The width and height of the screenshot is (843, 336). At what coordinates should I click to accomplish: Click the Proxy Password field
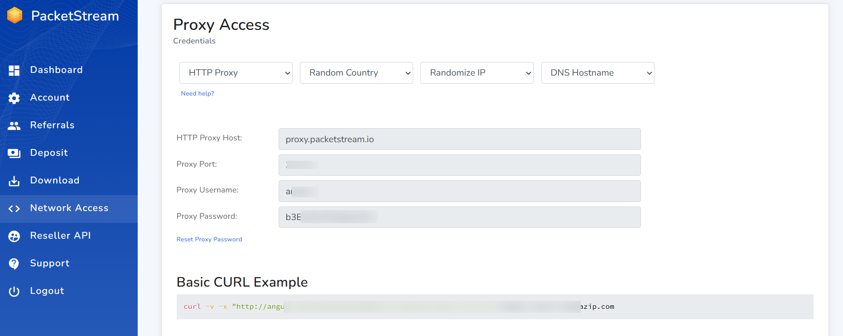tap(460, 217)
